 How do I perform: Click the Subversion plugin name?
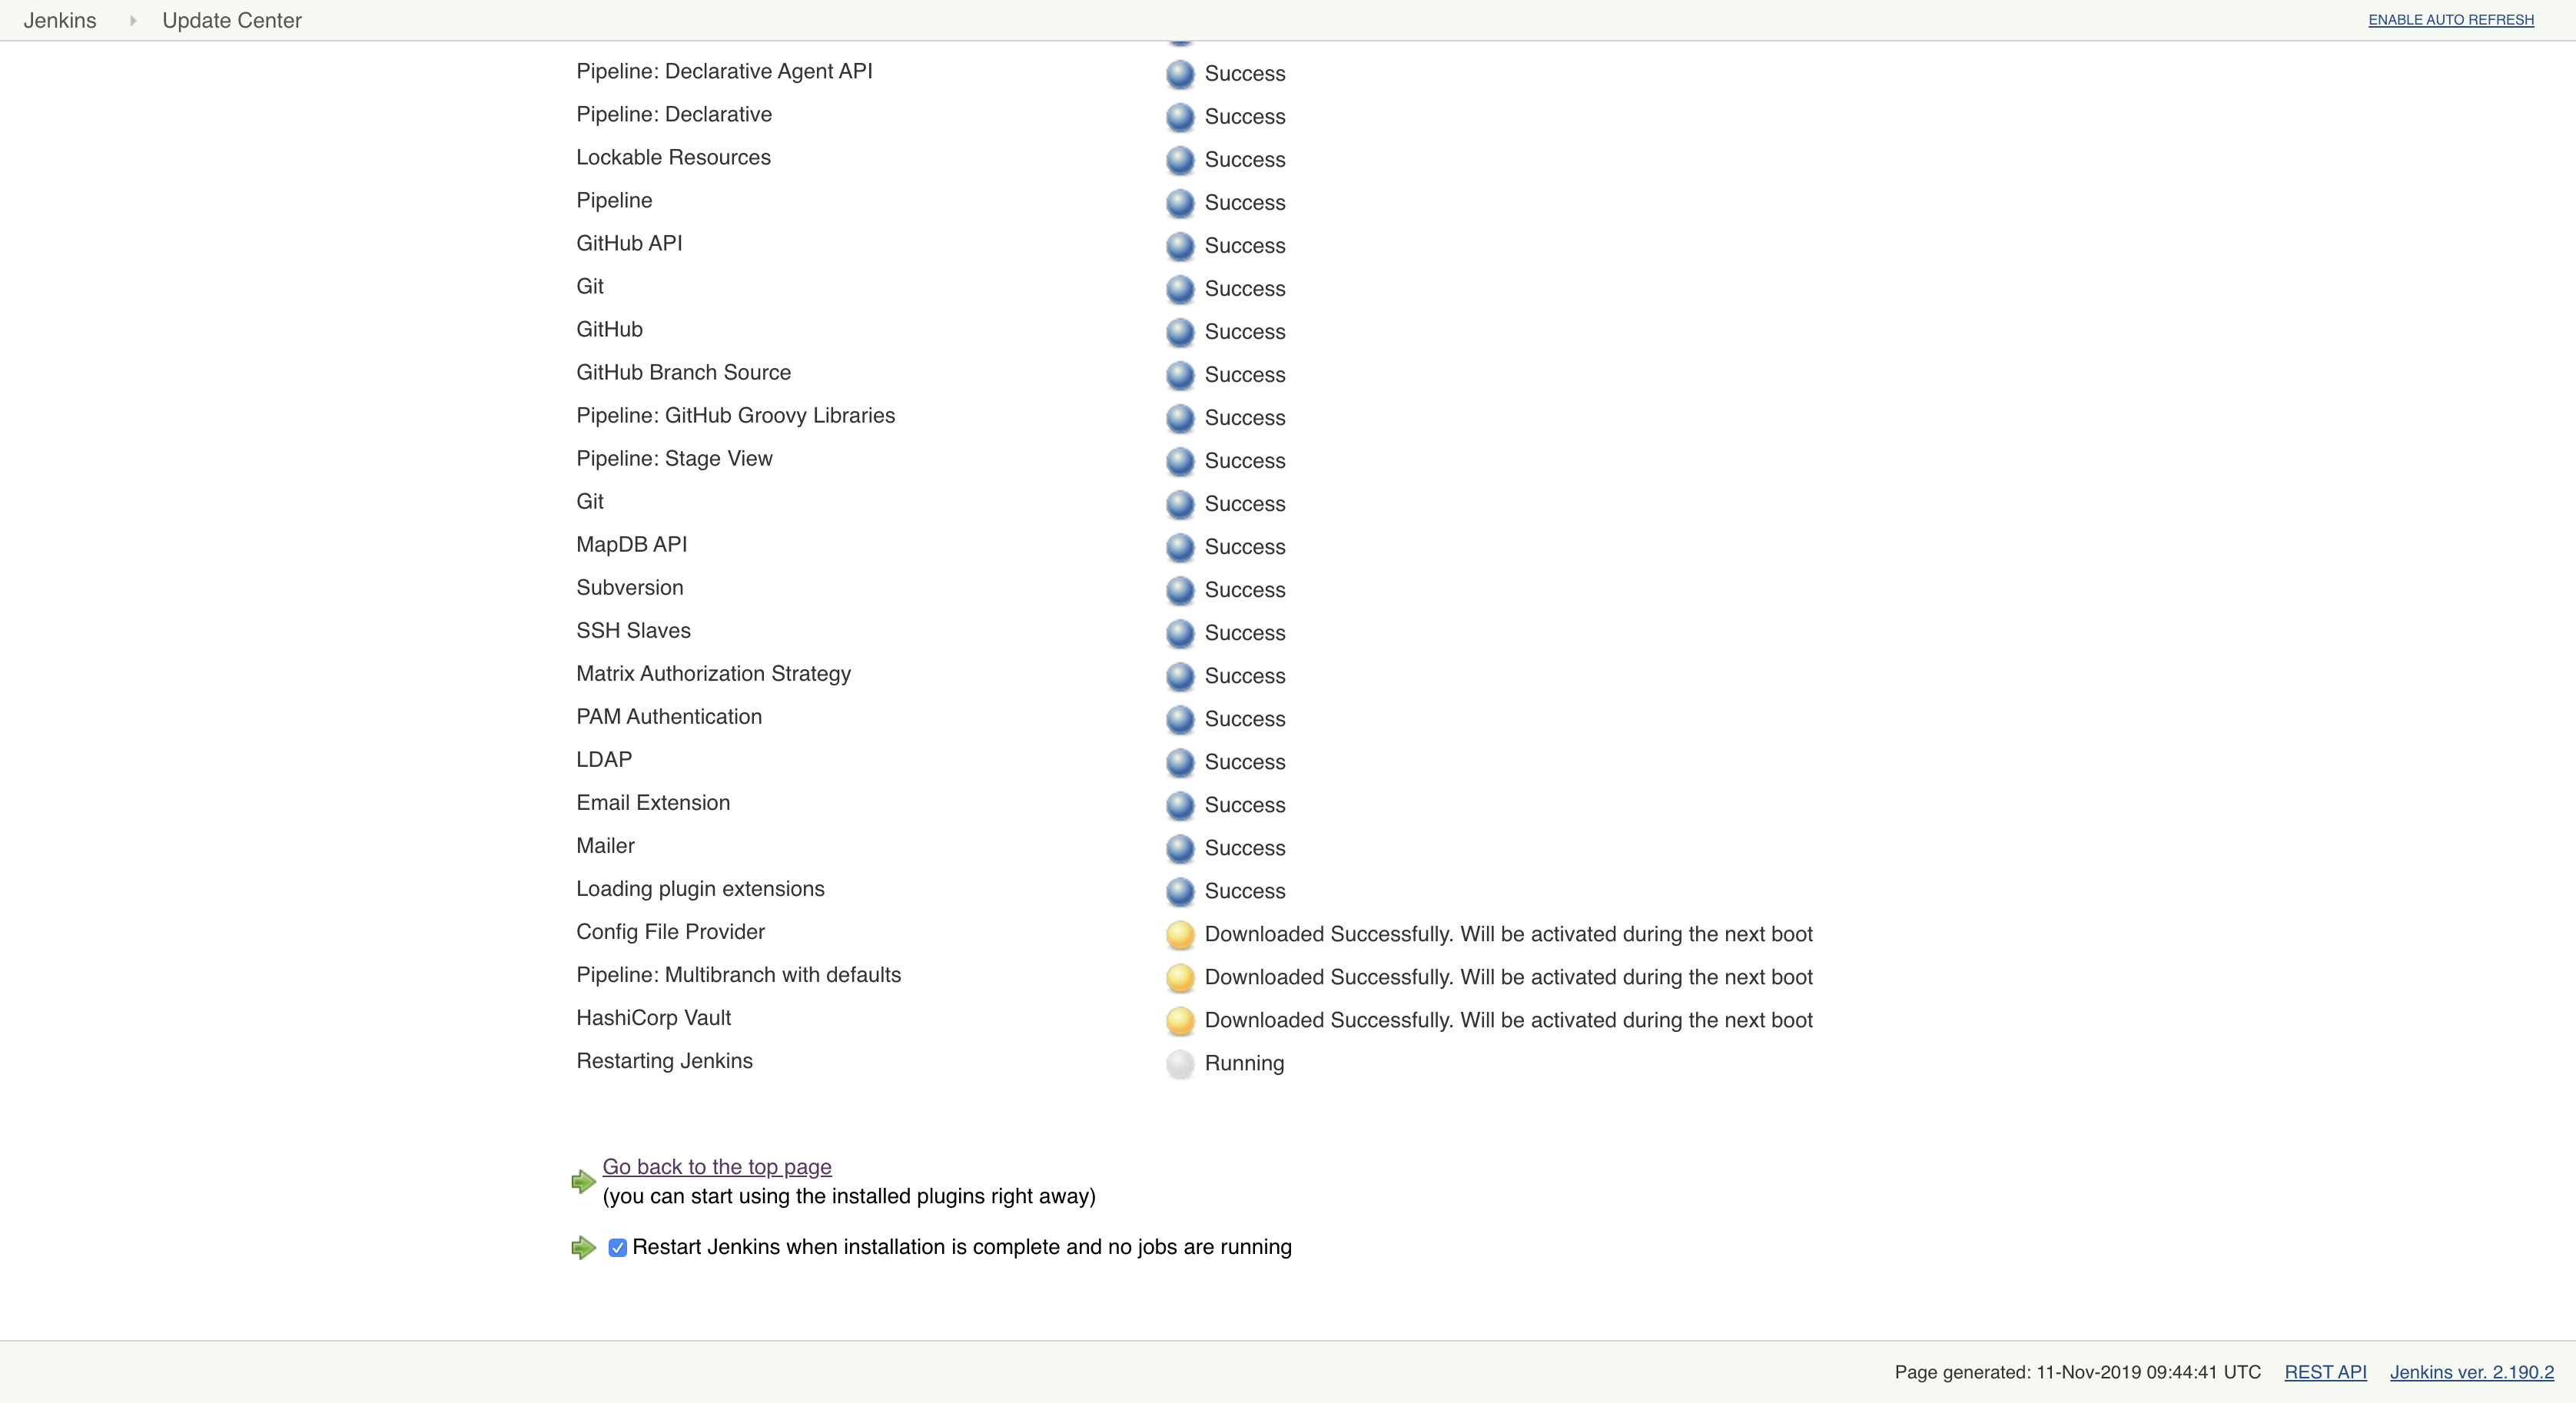(629, 588)
